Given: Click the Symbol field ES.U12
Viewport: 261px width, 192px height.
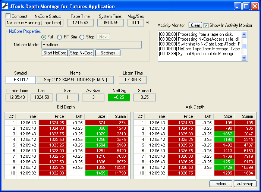Looking at the screenshot, I should coord(21,80).
